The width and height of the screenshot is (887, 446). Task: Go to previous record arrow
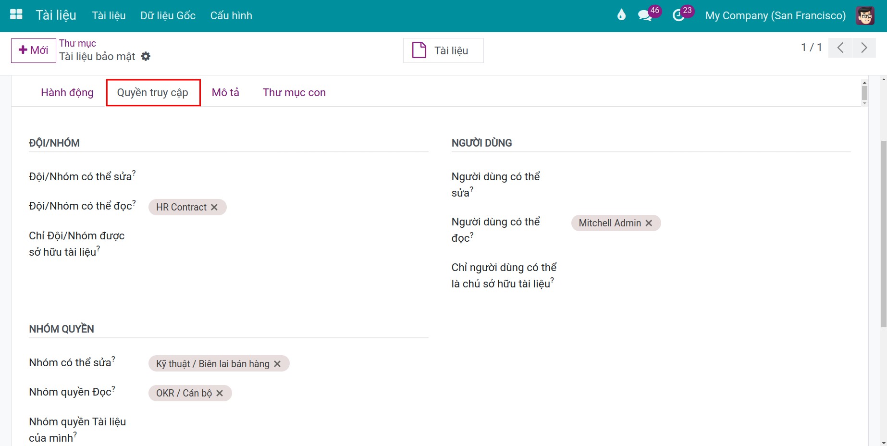point(840,48)
